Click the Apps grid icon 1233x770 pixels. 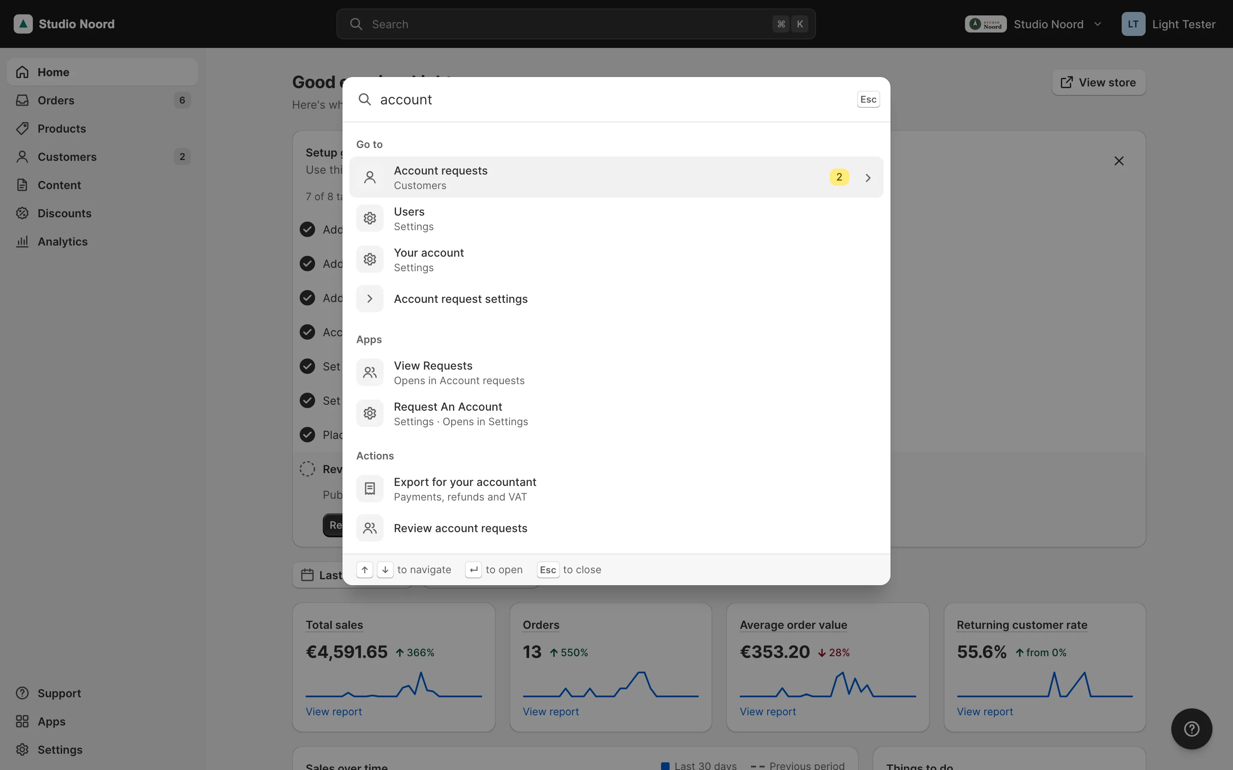[x=22, y=722]
